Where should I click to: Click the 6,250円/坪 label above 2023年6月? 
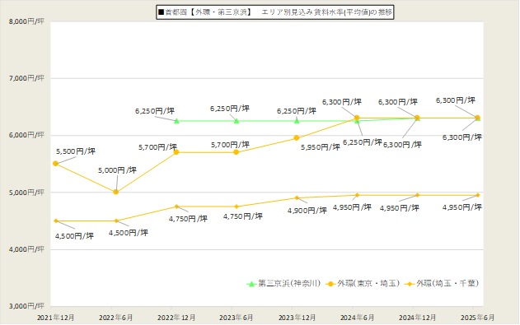(x=229, y=109)
